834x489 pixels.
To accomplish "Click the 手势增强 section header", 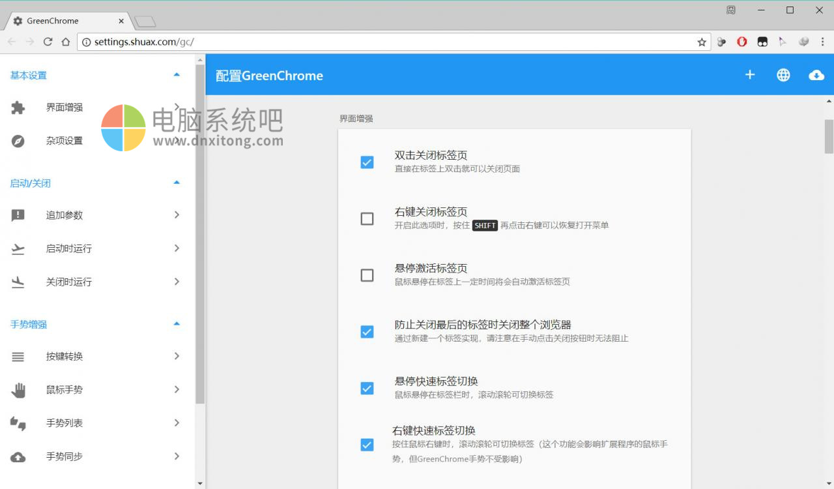I will 29,324.
